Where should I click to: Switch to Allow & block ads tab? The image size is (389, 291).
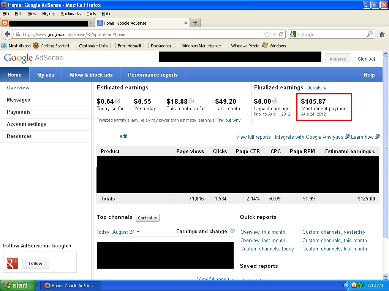pyautogui.click(x=91, y=75)
